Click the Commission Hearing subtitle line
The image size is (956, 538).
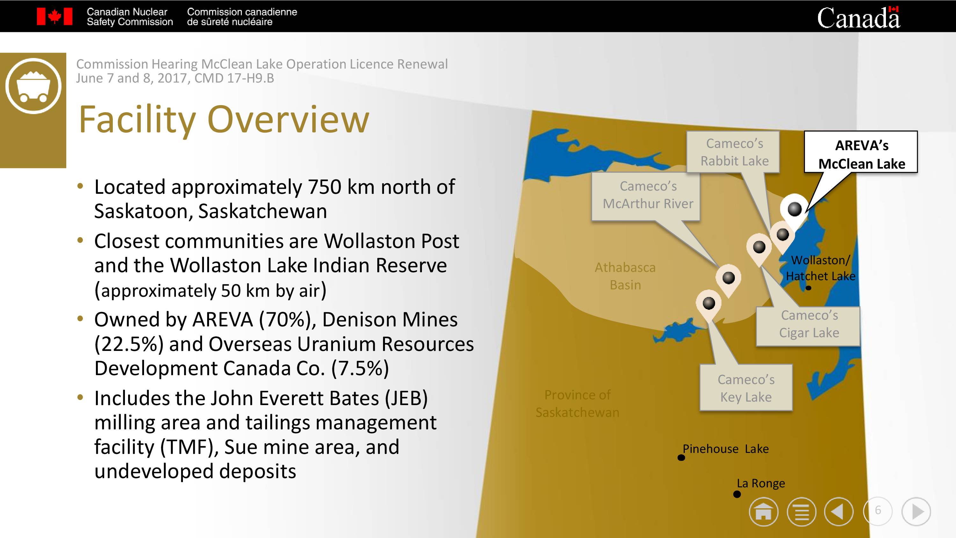(x=262, y=64)
